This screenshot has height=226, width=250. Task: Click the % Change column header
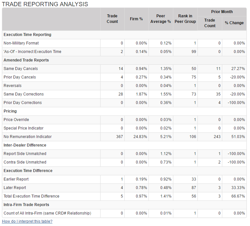[234, 23]
